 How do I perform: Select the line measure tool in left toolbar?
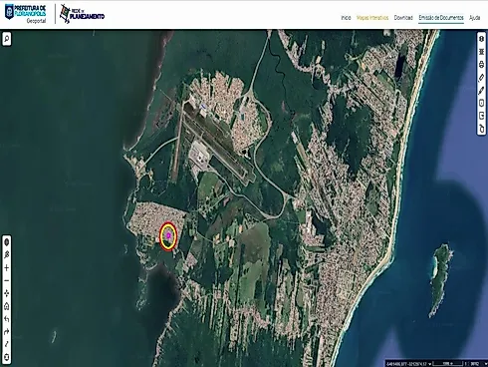(x=7, y=344)
